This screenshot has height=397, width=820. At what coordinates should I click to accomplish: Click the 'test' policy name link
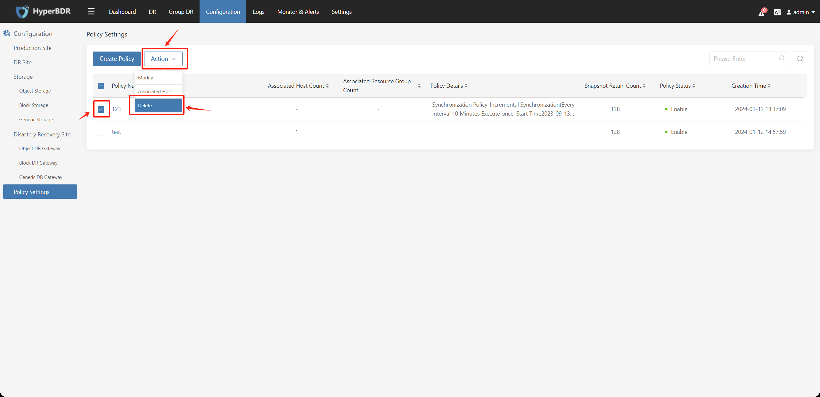117,132
